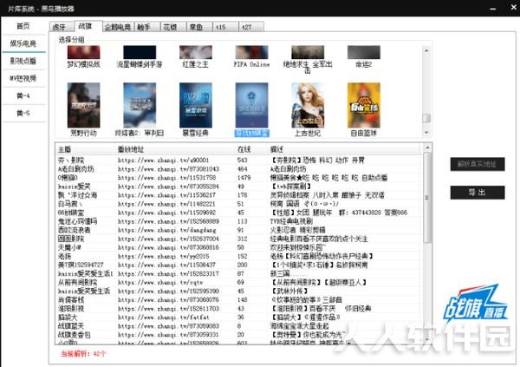Click the 解析真实地址 button
Screen dimensions: 520x367
tap(478, 164)
